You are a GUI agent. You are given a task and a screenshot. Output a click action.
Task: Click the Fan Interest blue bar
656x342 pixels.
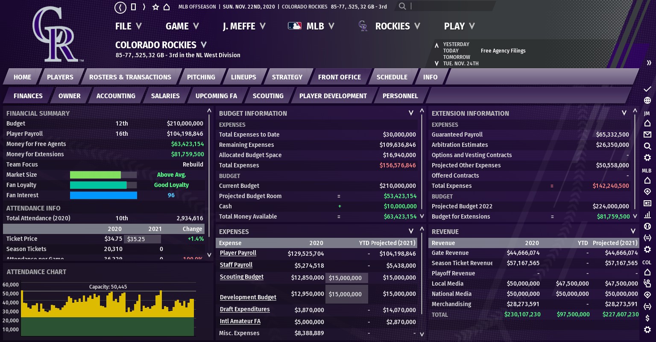(x=103, y=196)
